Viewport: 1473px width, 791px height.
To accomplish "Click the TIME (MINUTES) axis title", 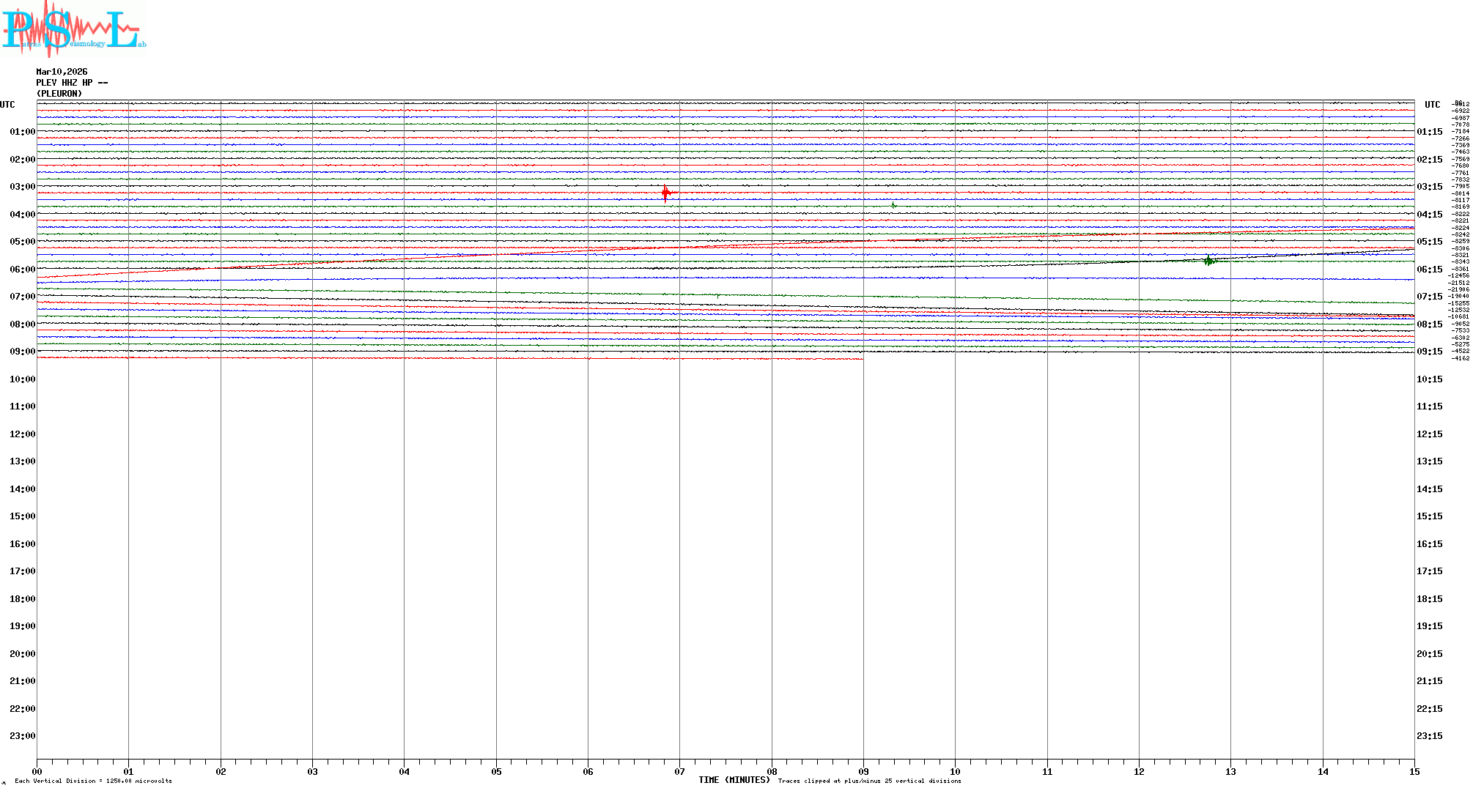I will pyautogui.click(x=734, y=780).
